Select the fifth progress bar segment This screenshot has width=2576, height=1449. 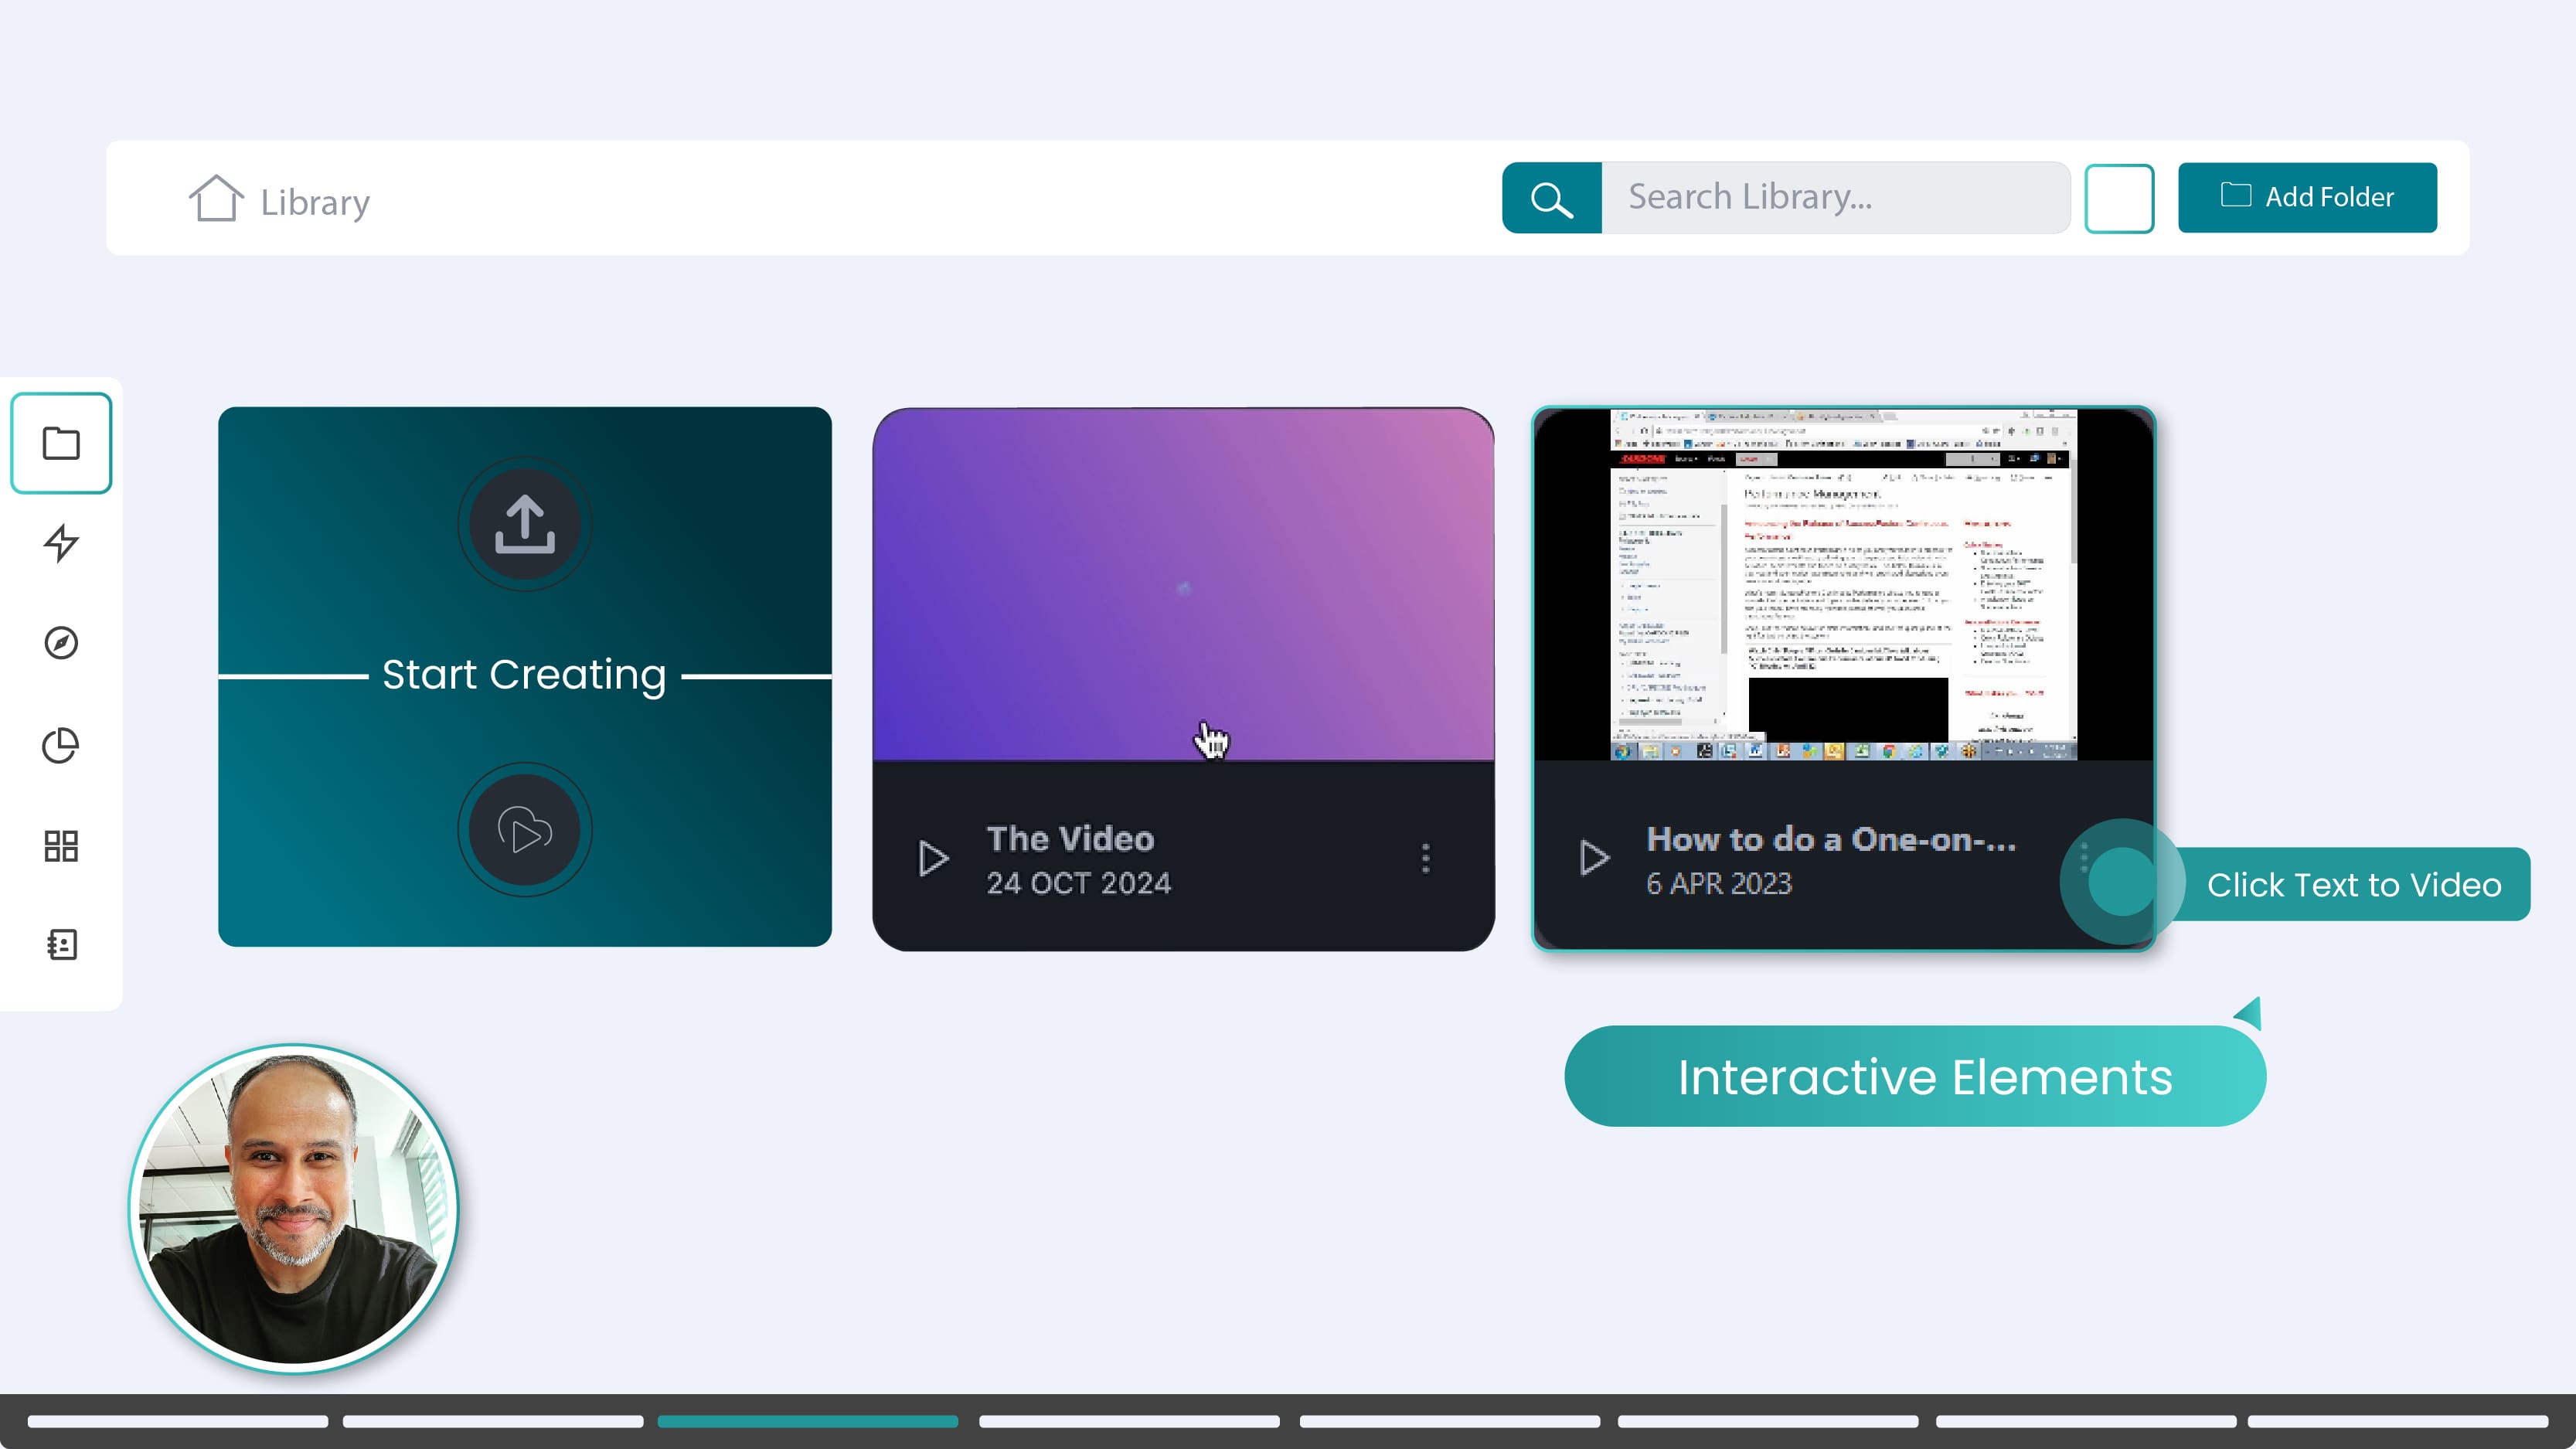pyautogui.click(x=1449, y=1421)
